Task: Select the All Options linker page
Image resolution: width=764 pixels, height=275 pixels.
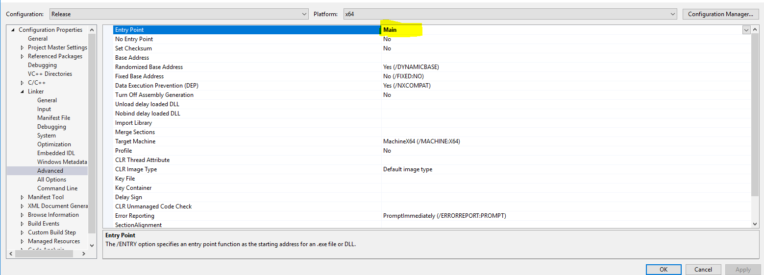Action: [x=51, y=180]
